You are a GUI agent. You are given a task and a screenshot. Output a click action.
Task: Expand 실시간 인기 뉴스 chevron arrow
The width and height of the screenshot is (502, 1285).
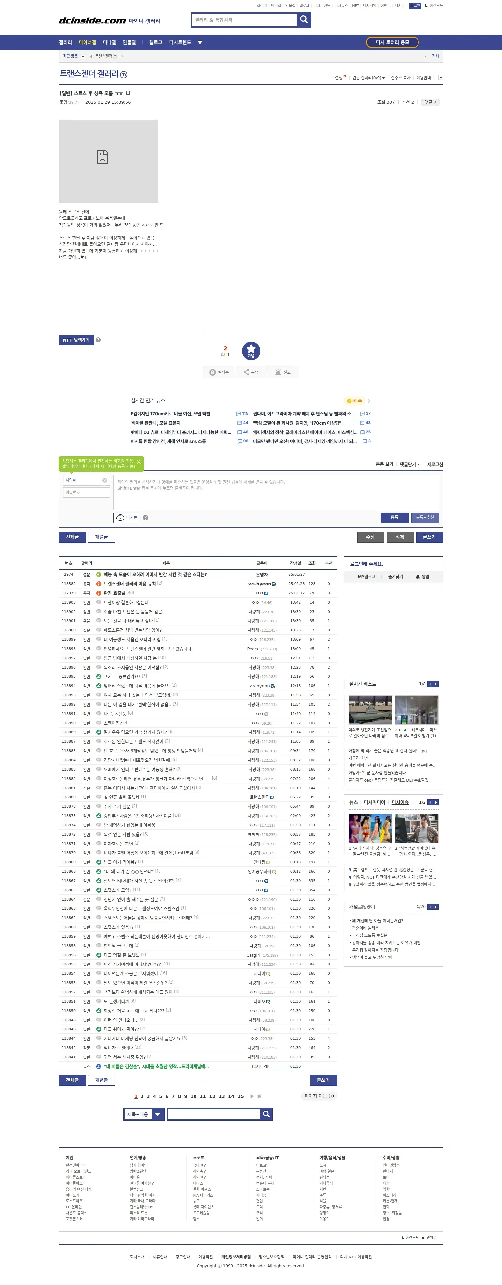click(369, 401)
